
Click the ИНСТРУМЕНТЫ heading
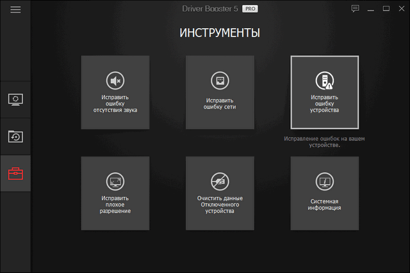(x=220, y=33)
